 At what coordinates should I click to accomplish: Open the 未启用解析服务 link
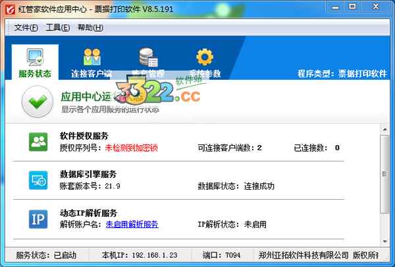[132, 224]
